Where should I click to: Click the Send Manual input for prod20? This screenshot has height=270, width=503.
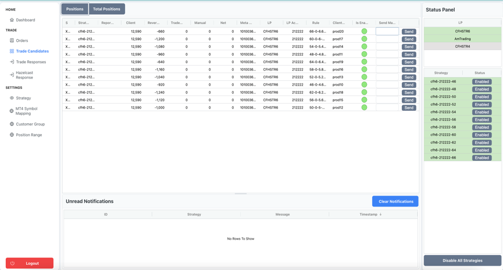pyautogui.click(x=387, y=31)
